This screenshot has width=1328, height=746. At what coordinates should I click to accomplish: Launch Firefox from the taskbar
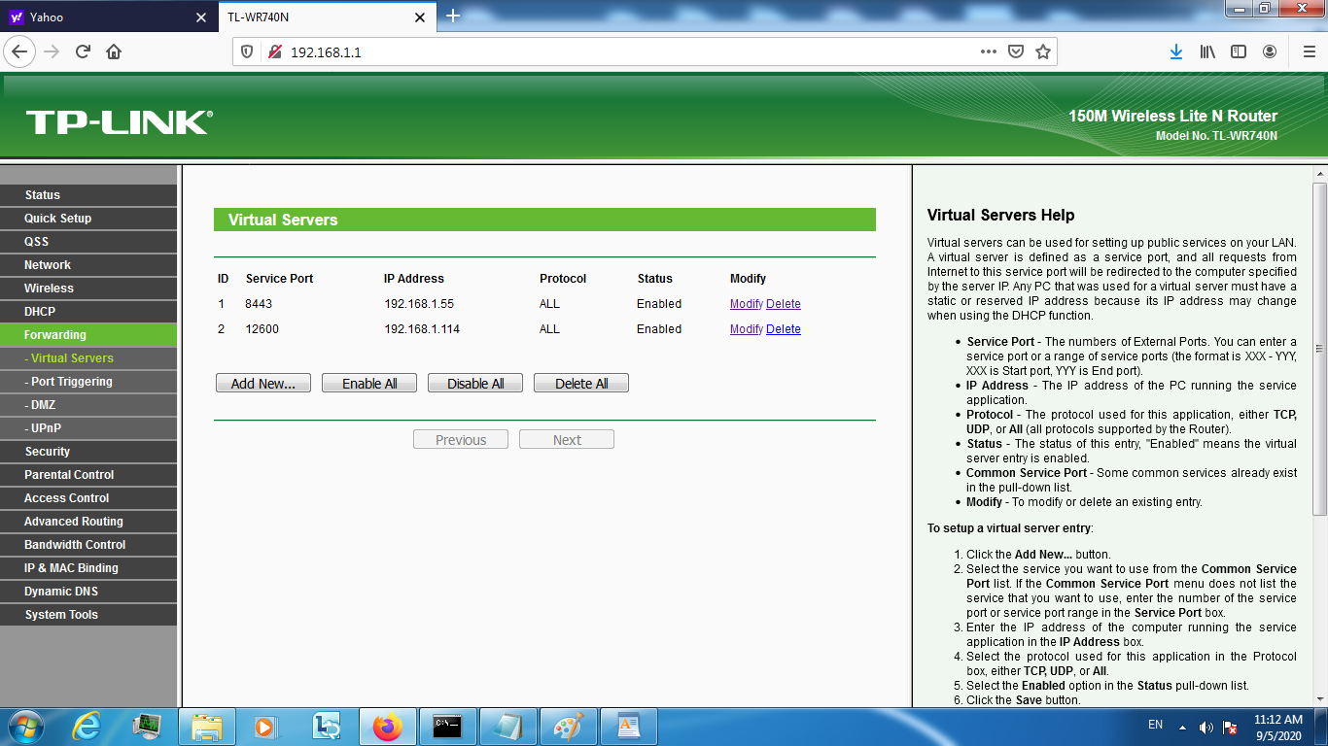tap(387, 727)
